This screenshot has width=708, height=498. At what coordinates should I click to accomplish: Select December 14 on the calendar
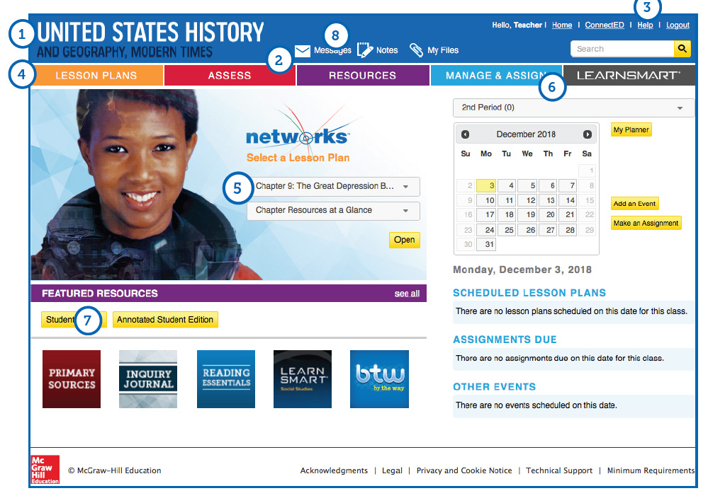pos(568,201)
